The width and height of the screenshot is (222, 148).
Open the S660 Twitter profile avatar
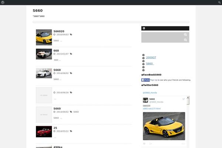click(145, 100)
